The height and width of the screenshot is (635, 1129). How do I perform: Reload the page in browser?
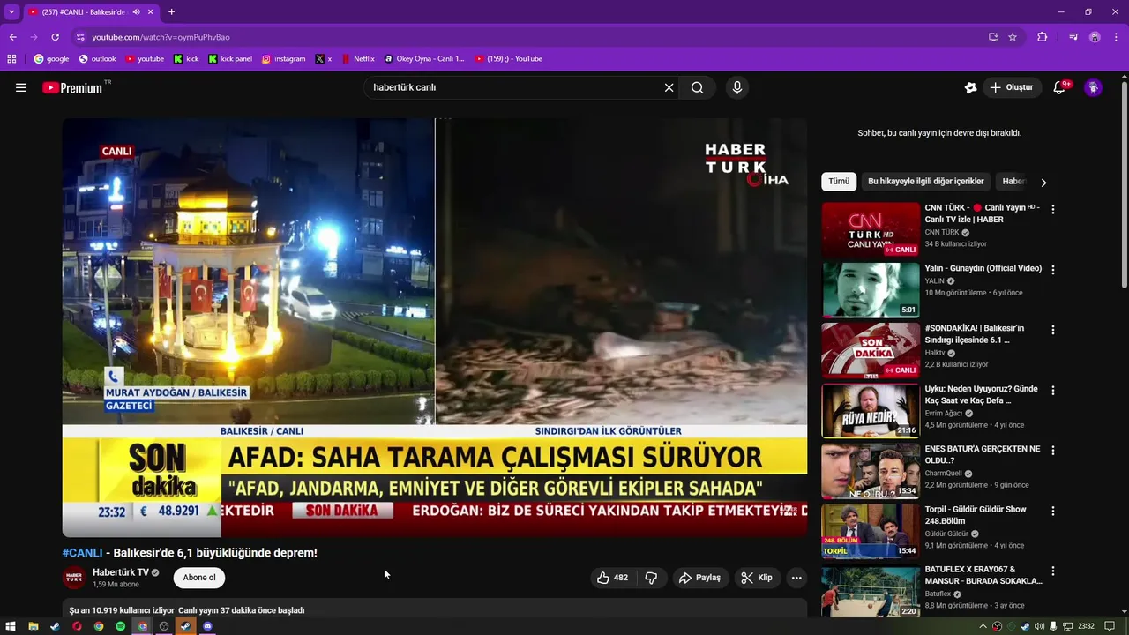[55, 37]
